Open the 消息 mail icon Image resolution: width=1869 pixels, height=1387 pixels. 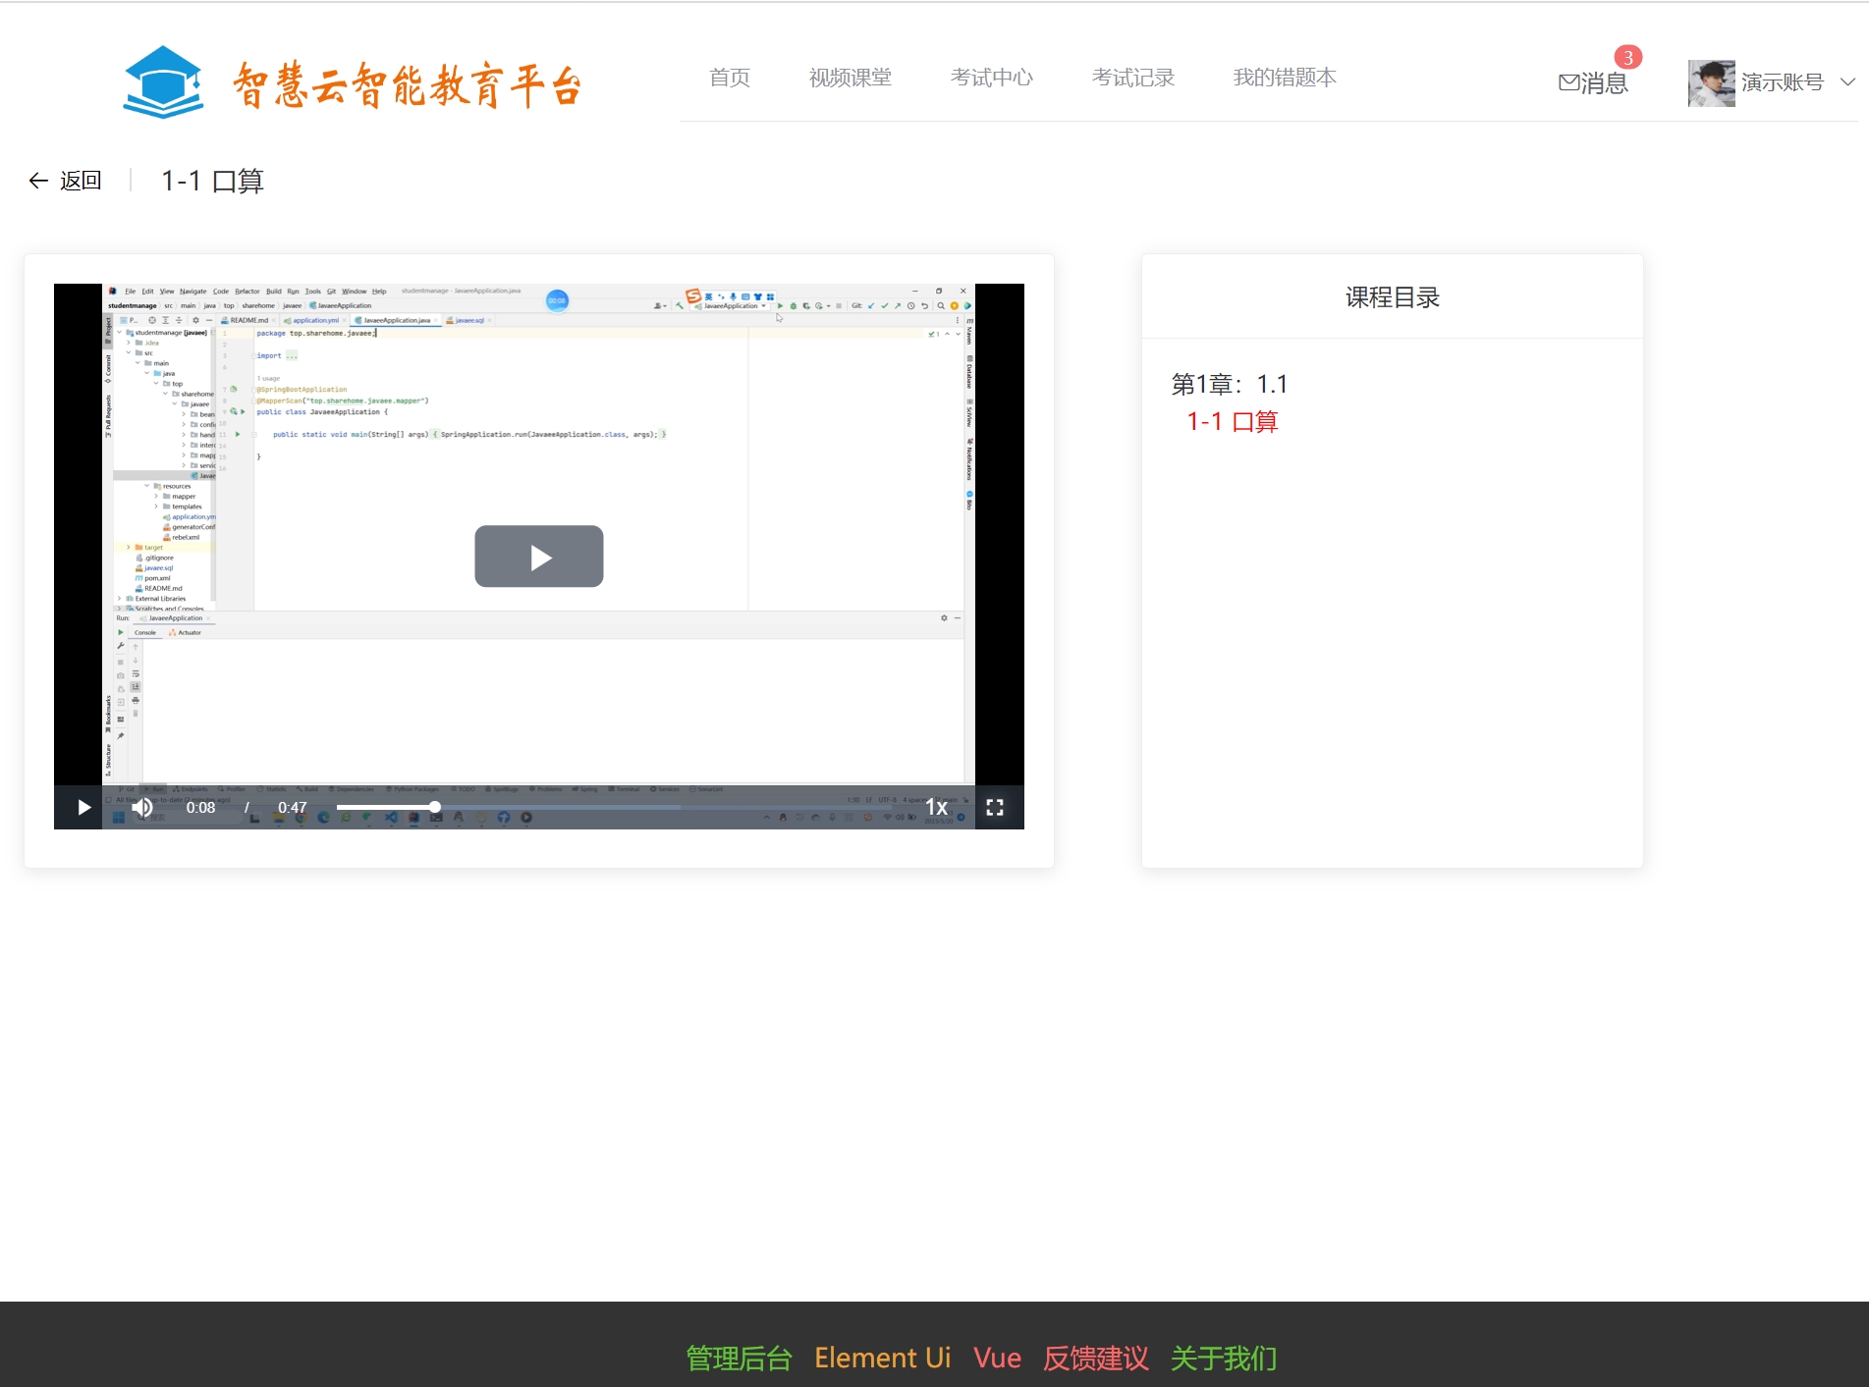coord(1568,83)
